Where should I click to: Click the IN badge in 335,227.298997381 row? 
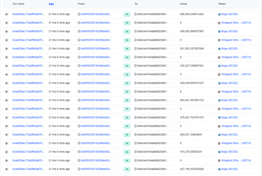pos(127,66)
